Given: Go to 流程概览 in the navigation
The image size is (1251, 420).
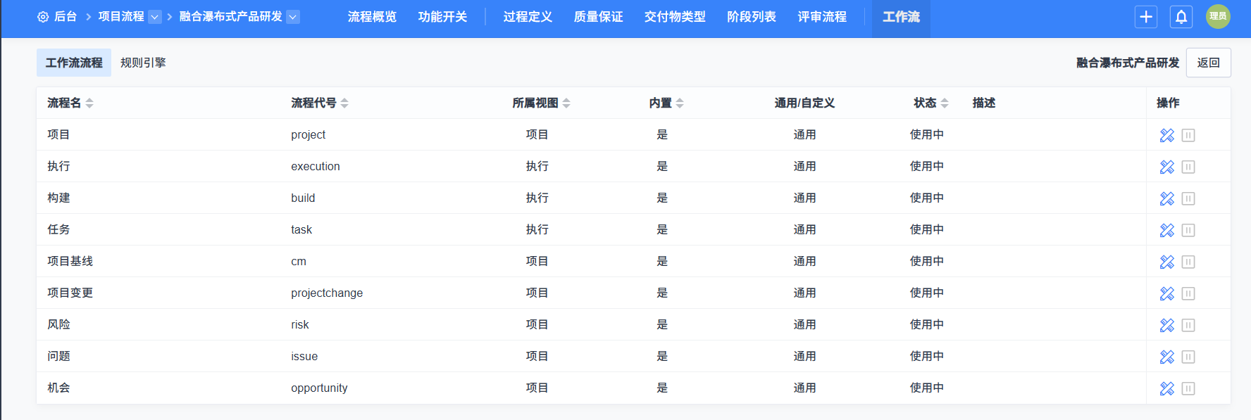Looking at the screenshot, I should 372,17.
